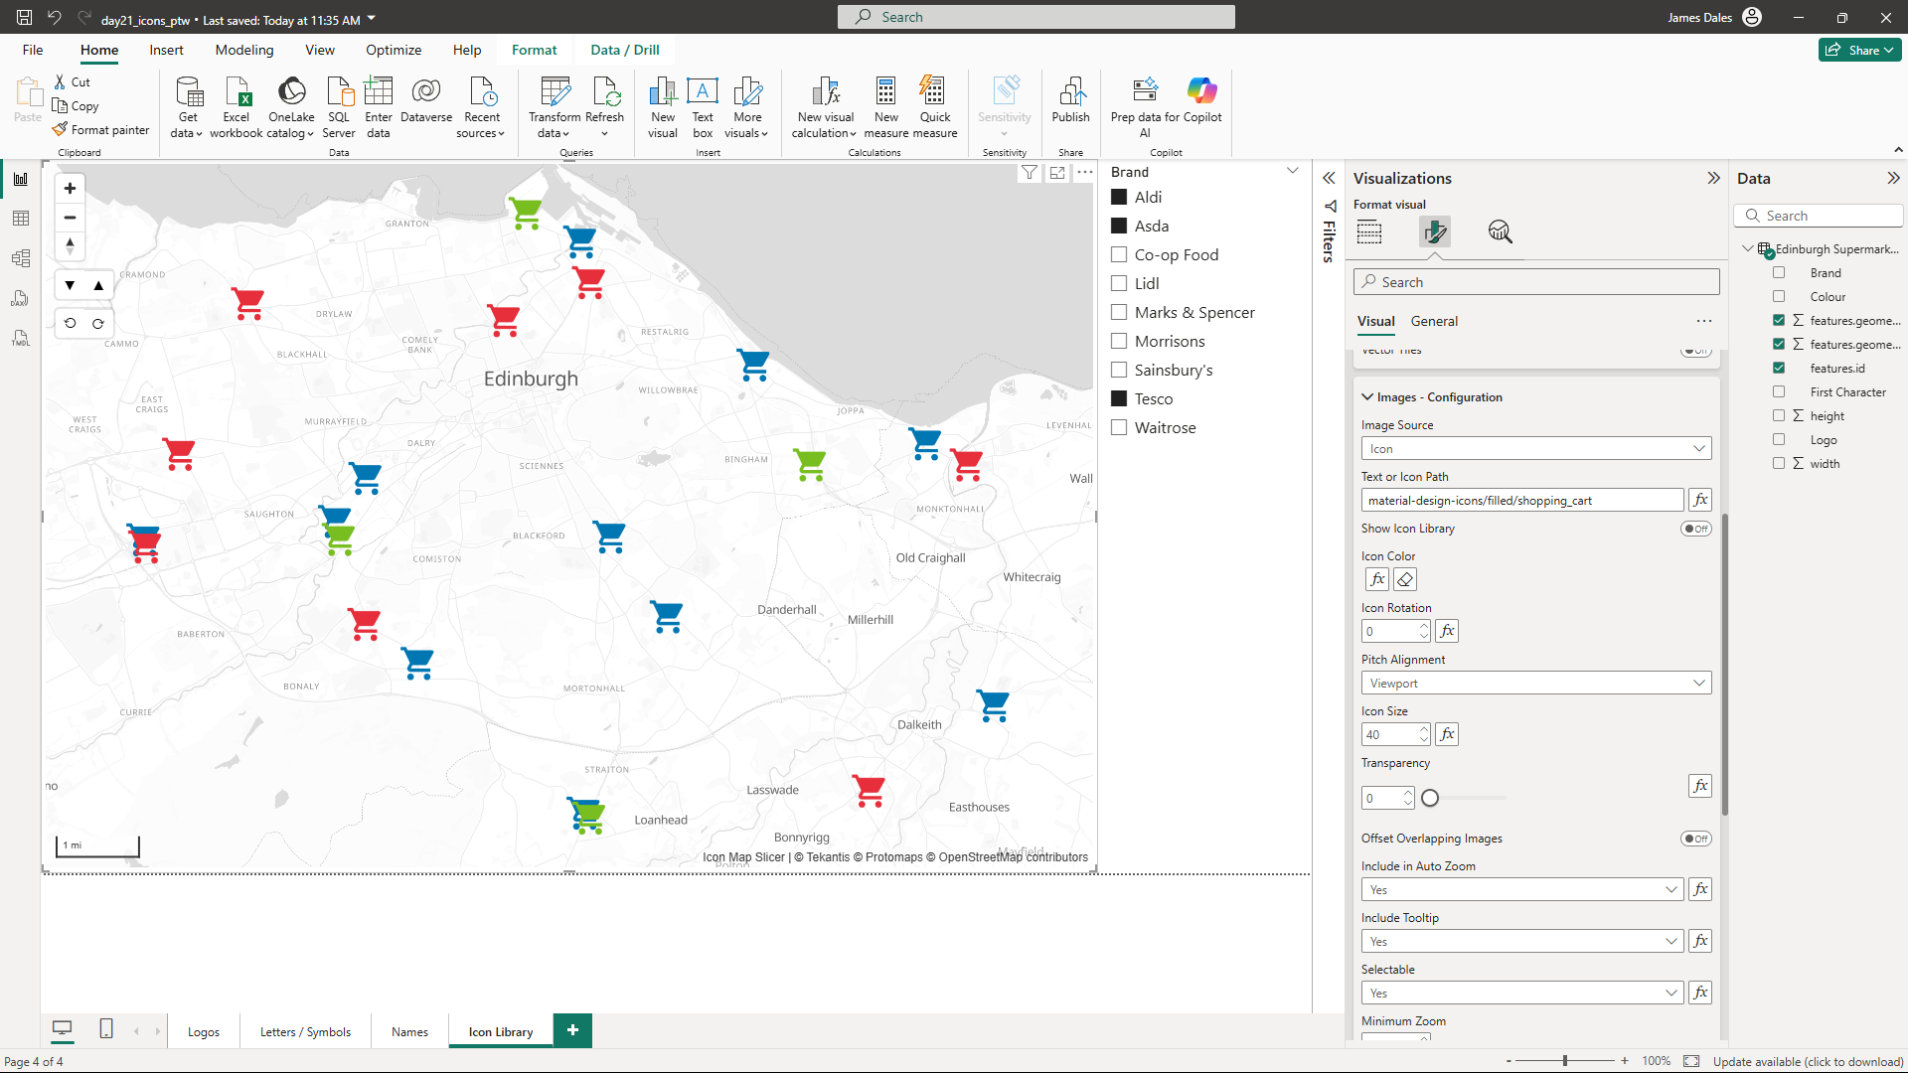1908x1073 pixels.
Task: Select the Analytics magnifier icon in Visualizations
Action: click(1500, 232)
